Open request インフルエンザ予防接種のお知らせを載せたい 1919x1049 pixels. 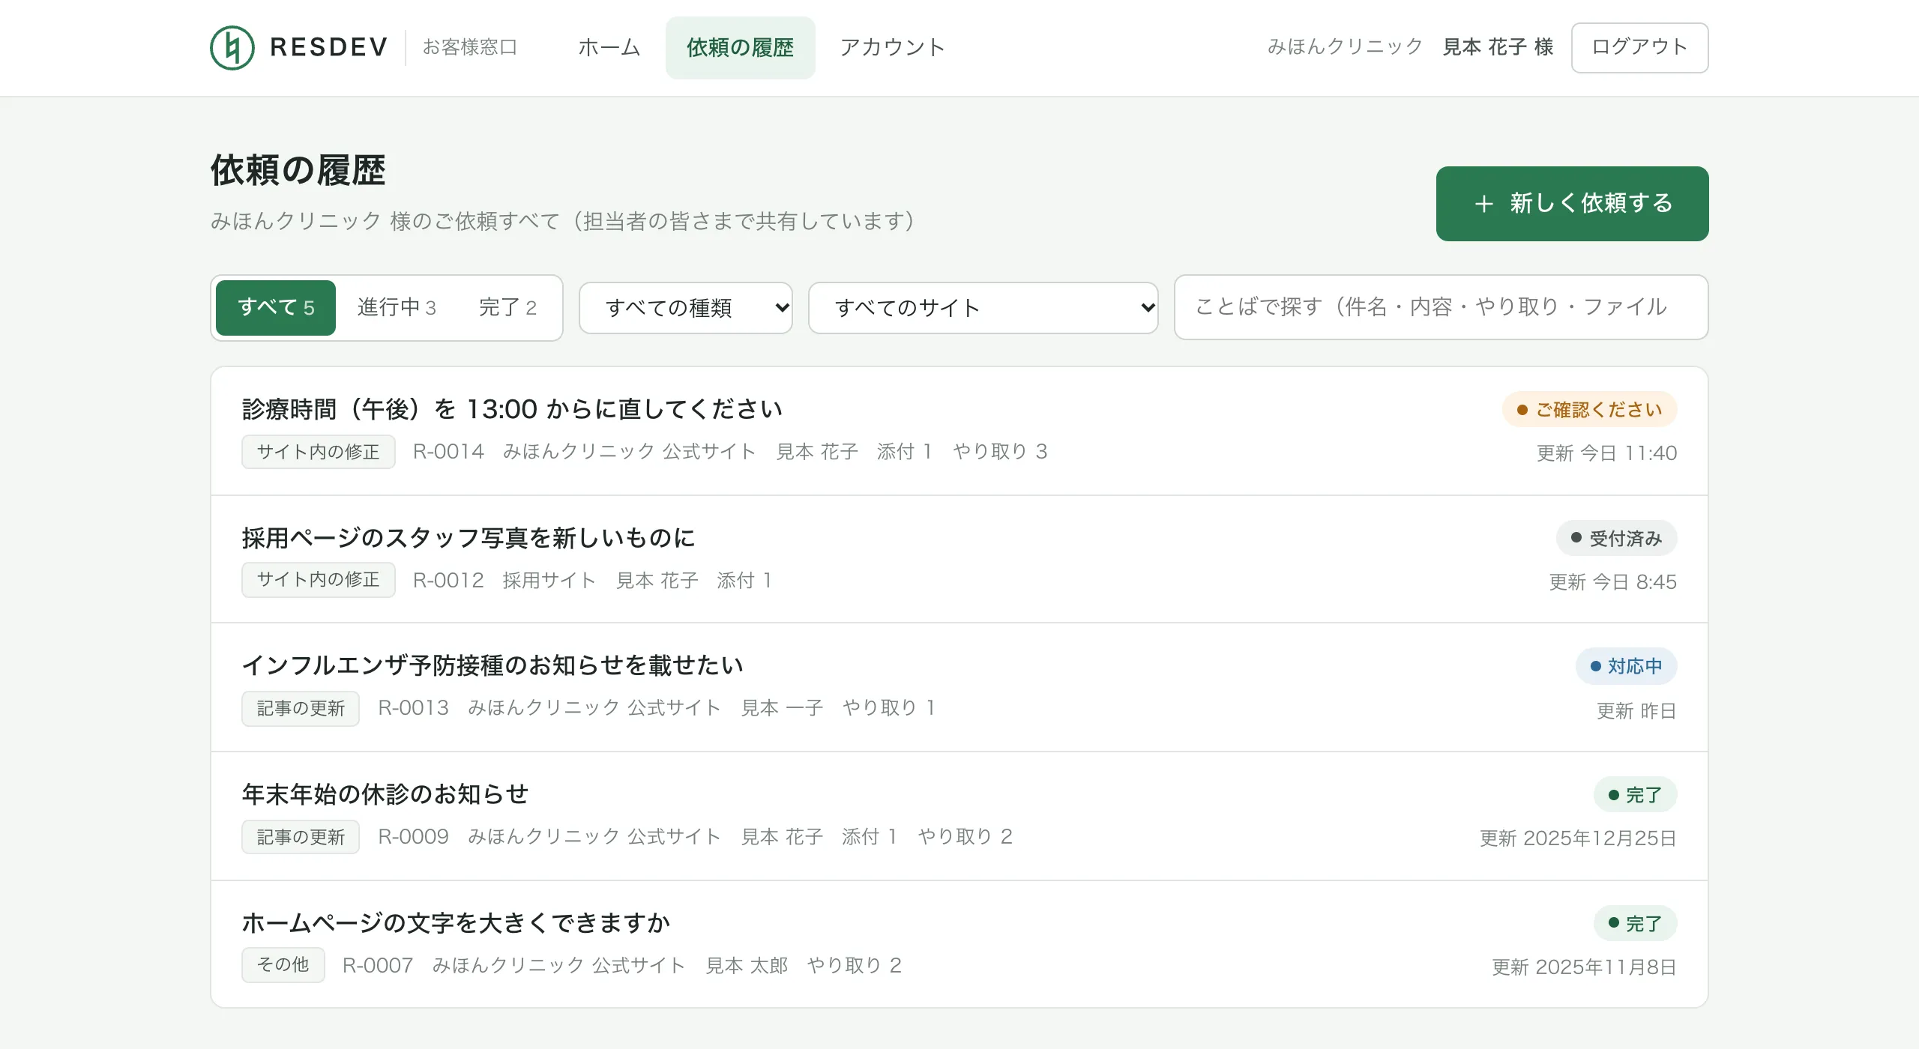click(959, 687)
